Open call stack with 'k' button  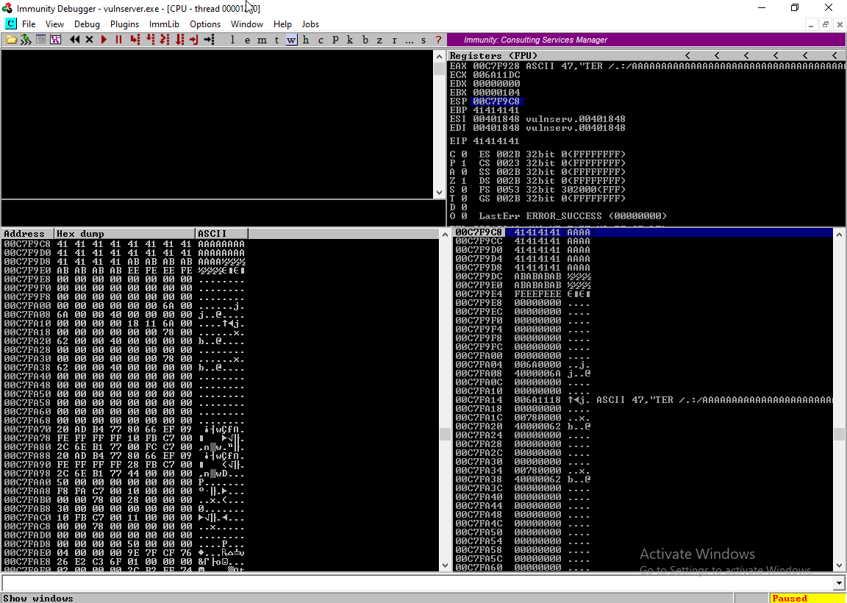(x=350, y=40)
